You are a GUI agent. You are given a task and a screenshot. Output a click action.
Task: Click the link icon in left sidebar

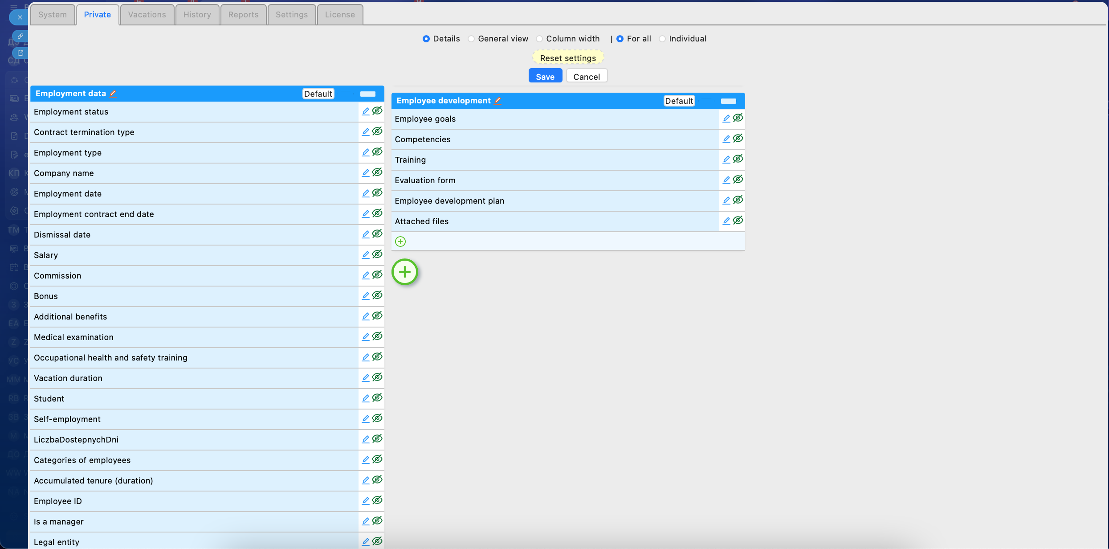[20, 36]
